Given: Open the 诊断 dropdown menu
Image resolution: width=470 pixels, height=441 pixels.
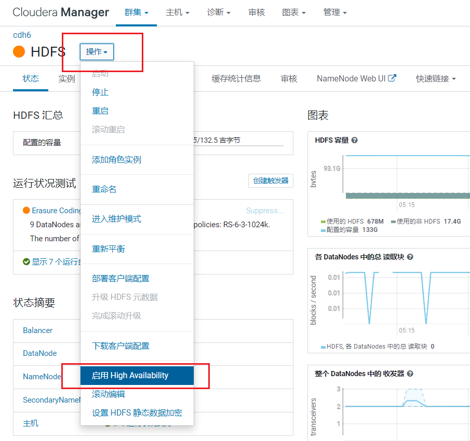Looking at the screenshot, I should [219, 12].
